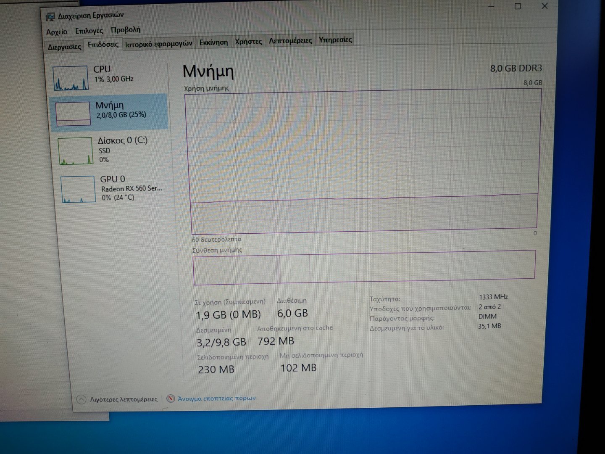Click the Σύνθεση μνήμης composition bar
The width and height of the screenshot is (605, 454).
[364, 267]
